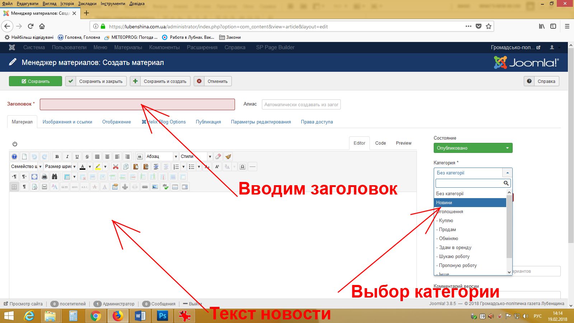
Task: Expand bullet list style options arrow
Action: (x=199, y=167)
